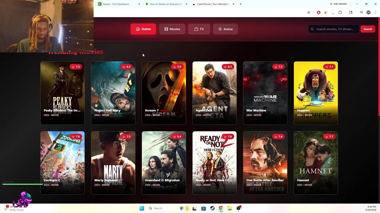This screenshot has height=213, width=380.
Task: Click the red shield extension icon
Action: 319,12
